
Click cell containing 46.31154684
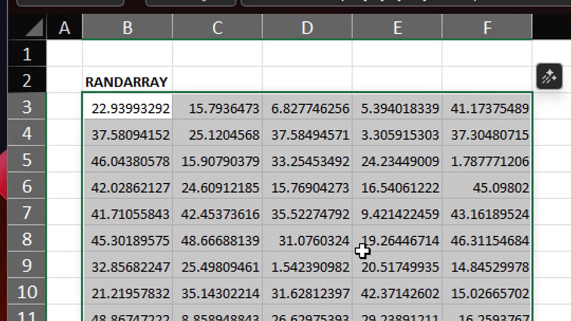[487, 239]
